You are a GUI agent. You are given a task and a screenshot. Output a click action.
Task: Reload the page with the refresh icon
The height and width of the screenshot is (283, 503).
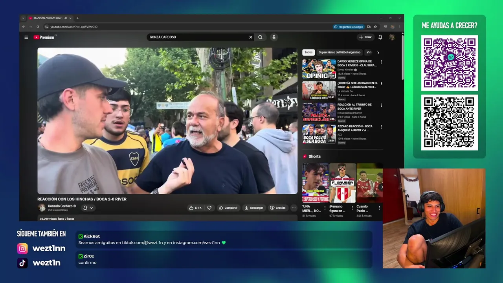click(x=38, y=27)
